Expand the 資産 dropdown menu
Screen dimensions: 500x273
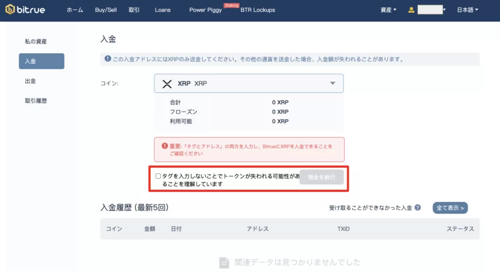pyautogui.click(x=388, y=10)
